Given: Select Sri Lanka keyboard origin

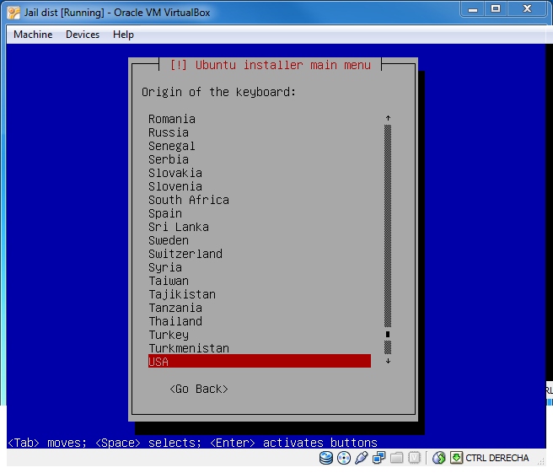Looking at the screenshot, I should (260, 227).
